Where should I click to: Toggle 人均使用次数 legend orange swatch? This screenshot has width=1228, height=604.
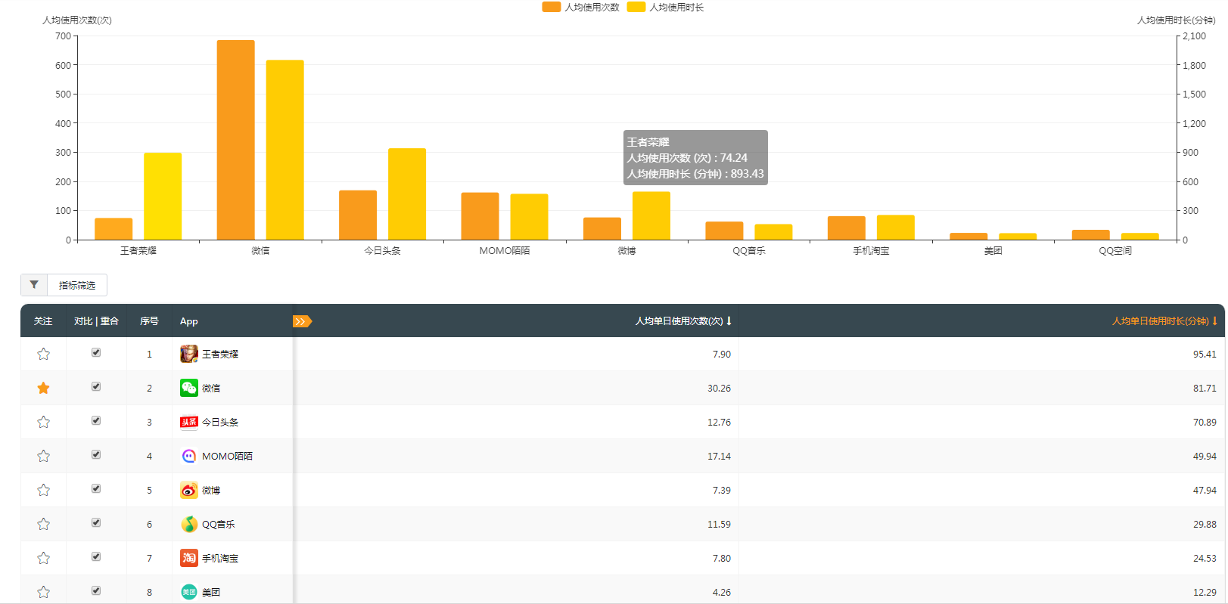552,7
